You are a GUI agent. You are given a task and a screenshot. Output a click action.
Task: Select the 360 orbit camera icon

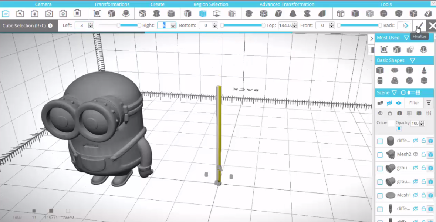point(6,13)
